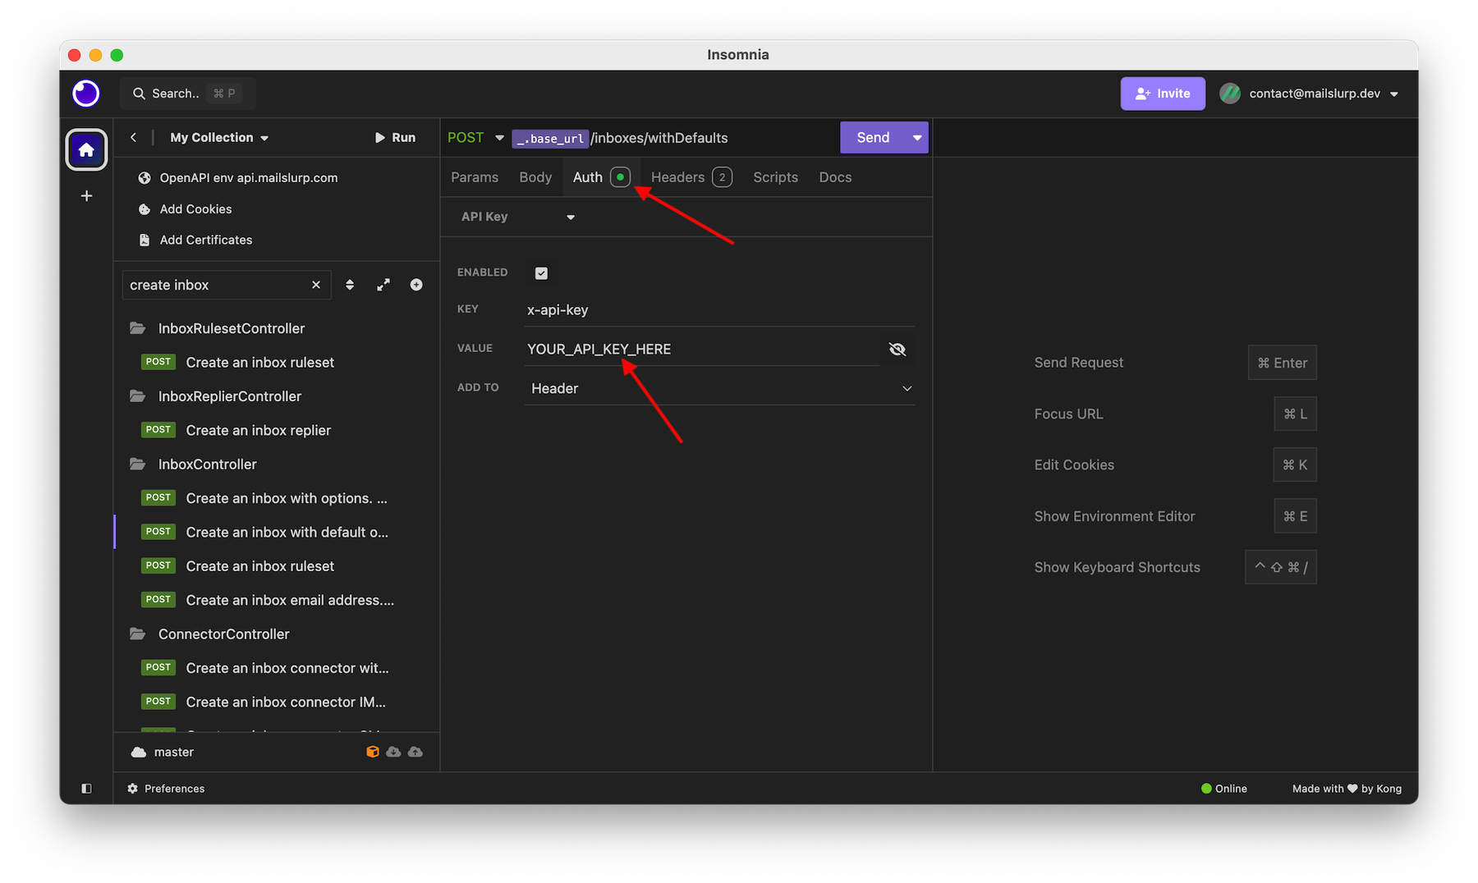
Task: Clear the create inbox filter
Action: click(316, 285)
